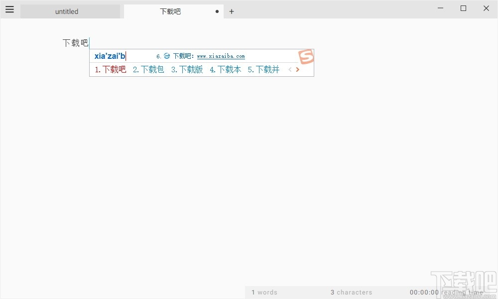
Task: Click the reading time 00:00:00 indicator
Action: coord(424,292)
